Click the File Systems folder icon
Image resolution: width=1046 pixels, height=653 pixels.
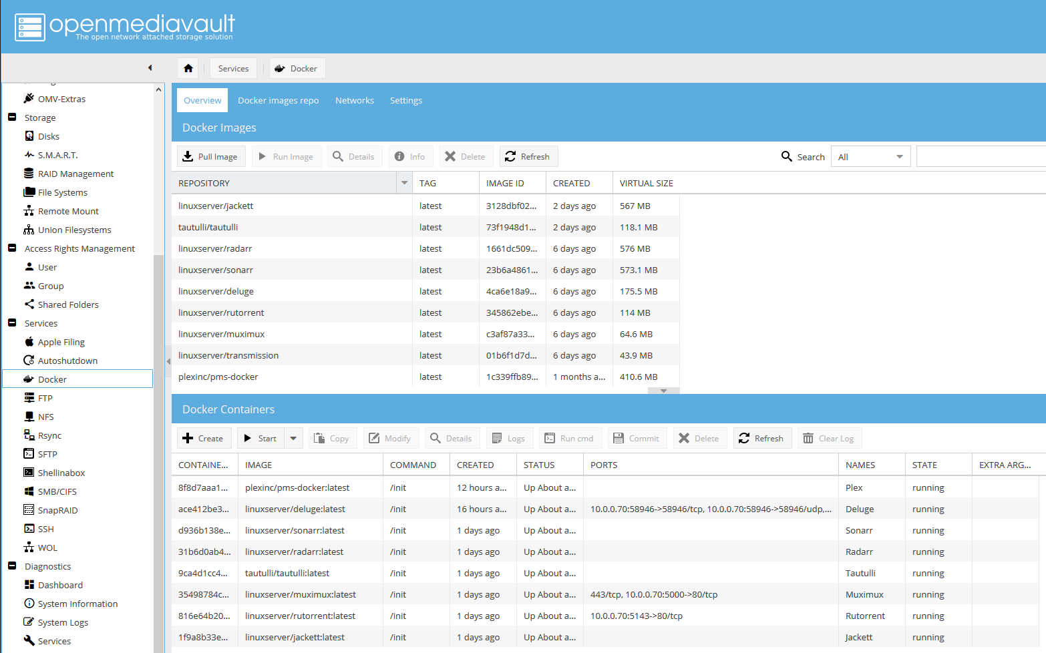pos(29,192)
